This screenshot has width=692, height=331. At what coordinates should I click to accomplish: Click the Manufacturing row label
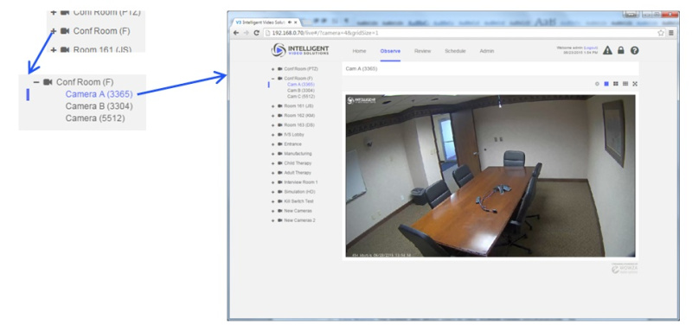pyautogui.click(x=298, y=154)
